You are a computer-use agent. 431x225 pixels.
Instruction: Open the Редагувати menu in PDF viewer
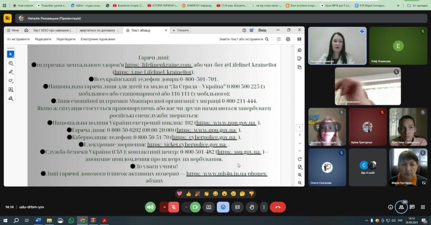point(43,39)
